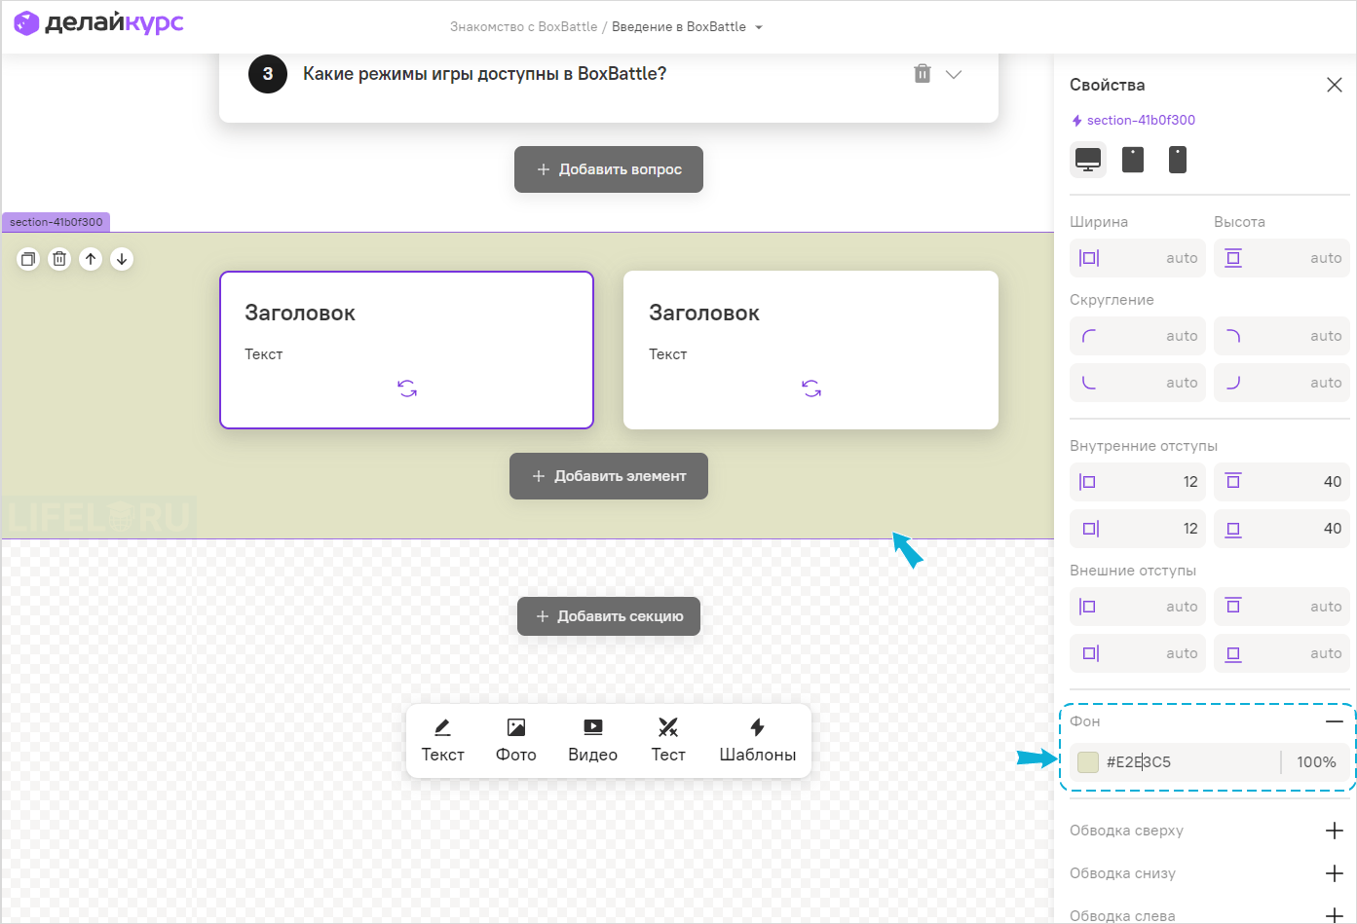
Task: Click the Делайкурс logo
Action: coord(98,23)
